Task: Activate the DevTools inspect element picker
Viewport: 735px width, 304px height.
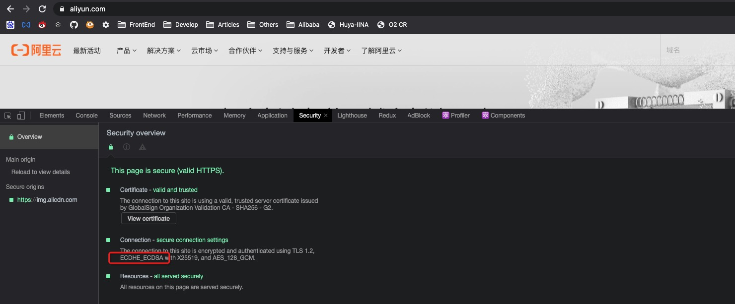Action: (8, 116)
